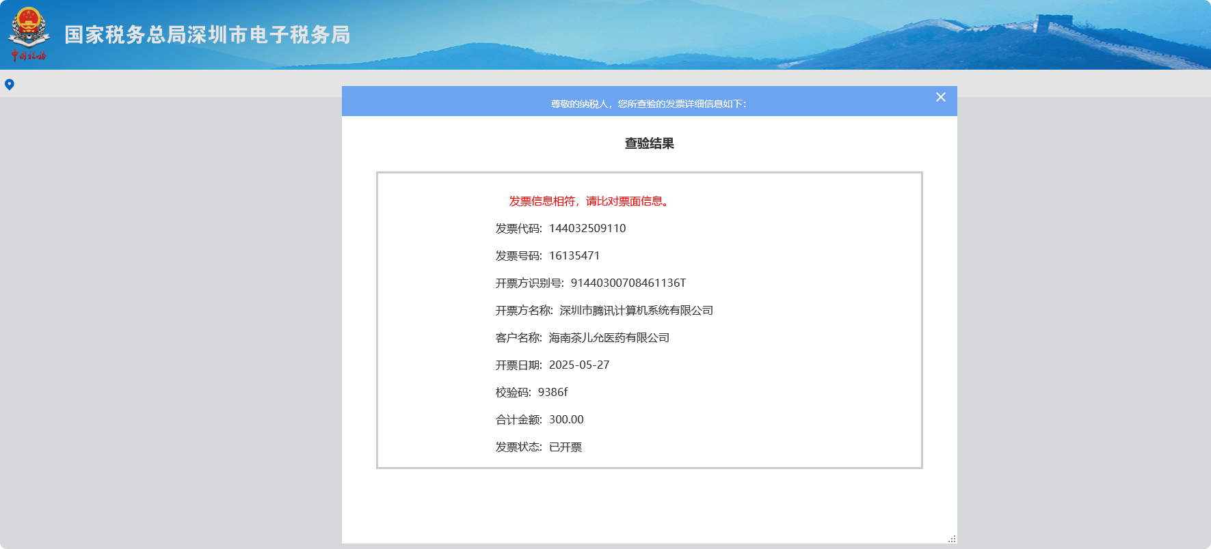Viewport: 1211px width, 549px height.
Task: Close the invoice verification result dialog
Action: pyautogui.click(x=941, y=97)
